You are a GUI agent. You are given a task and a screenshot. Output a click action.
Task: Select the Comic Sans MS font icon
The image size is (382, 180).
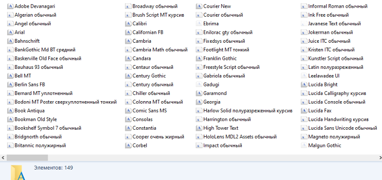pyautogui.click(x=128, y=111)
